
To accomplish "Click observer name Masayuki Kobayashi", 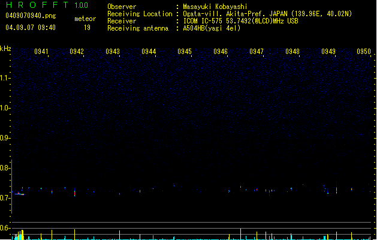I will [215, 7].
